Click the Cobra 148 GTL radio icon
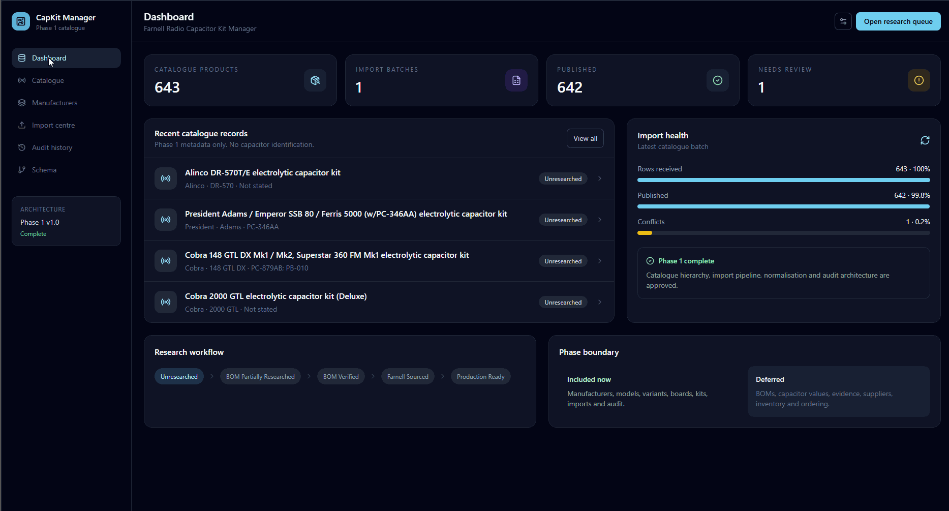 point(166,261)
